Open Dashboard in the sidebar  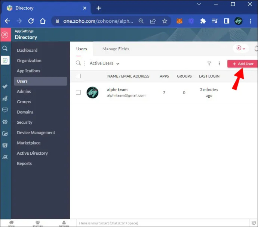click(27, 50)
